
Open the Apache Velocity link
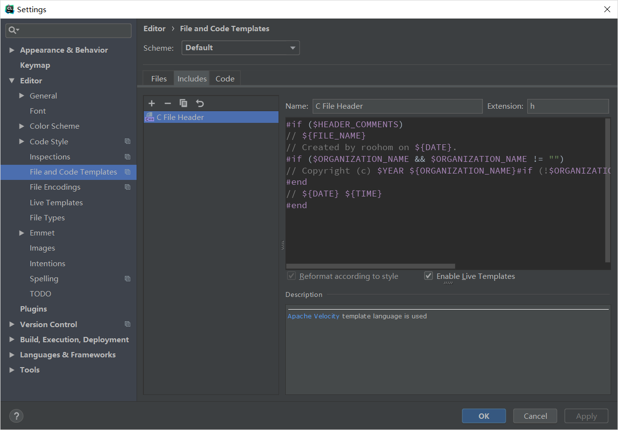point(313,316)
